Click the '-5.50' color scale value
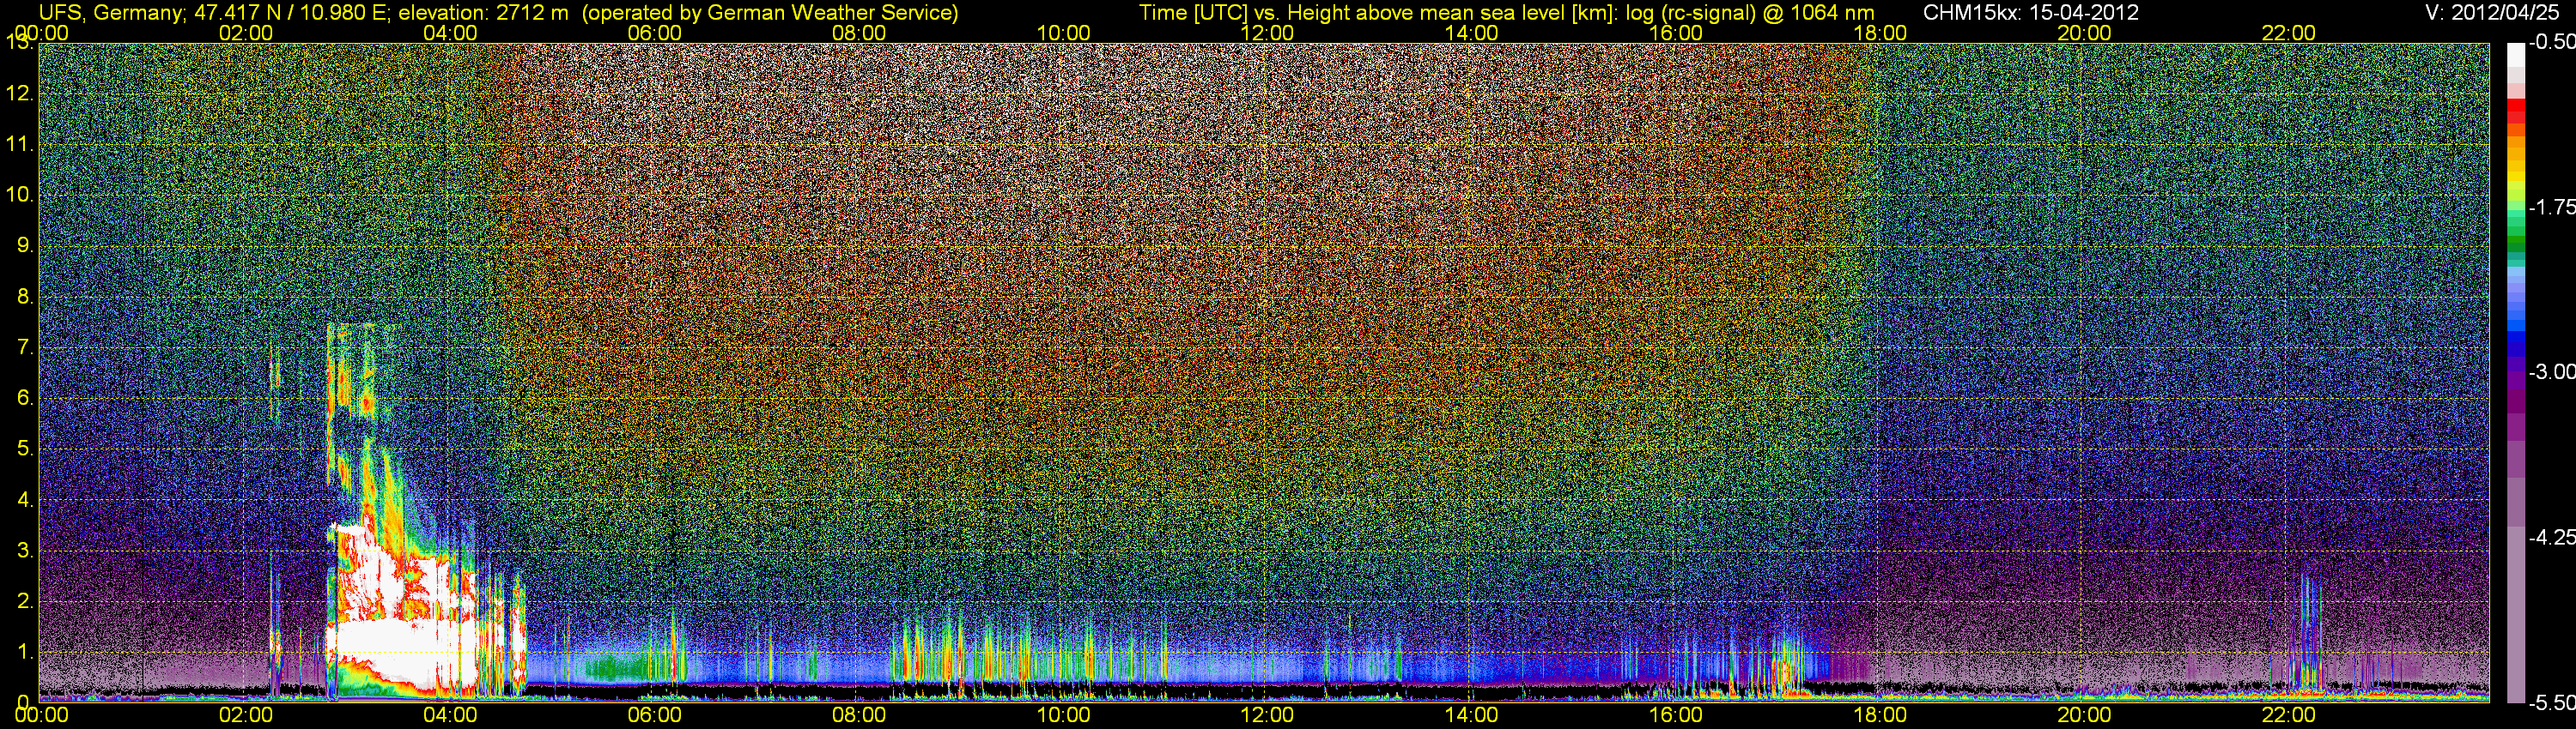Image resolution: width=2576 pixels, height=729 pixels. pos(2551,703)
